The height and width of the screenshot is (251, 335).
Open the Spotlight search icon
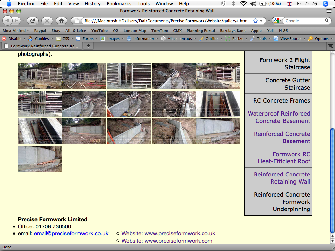click(x=326, y=4)
